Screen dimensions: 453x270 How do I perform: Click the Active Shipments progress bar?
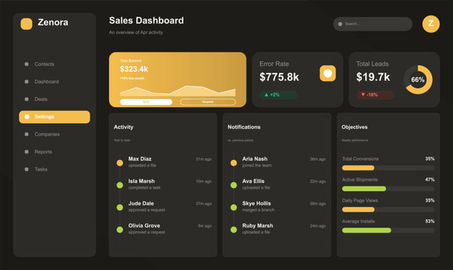388,188
